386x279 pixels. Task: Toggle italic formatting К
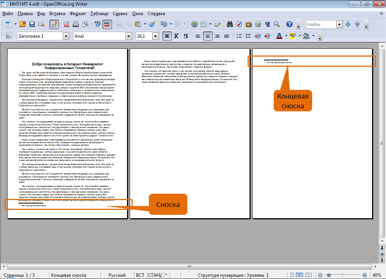pos(176,36)
